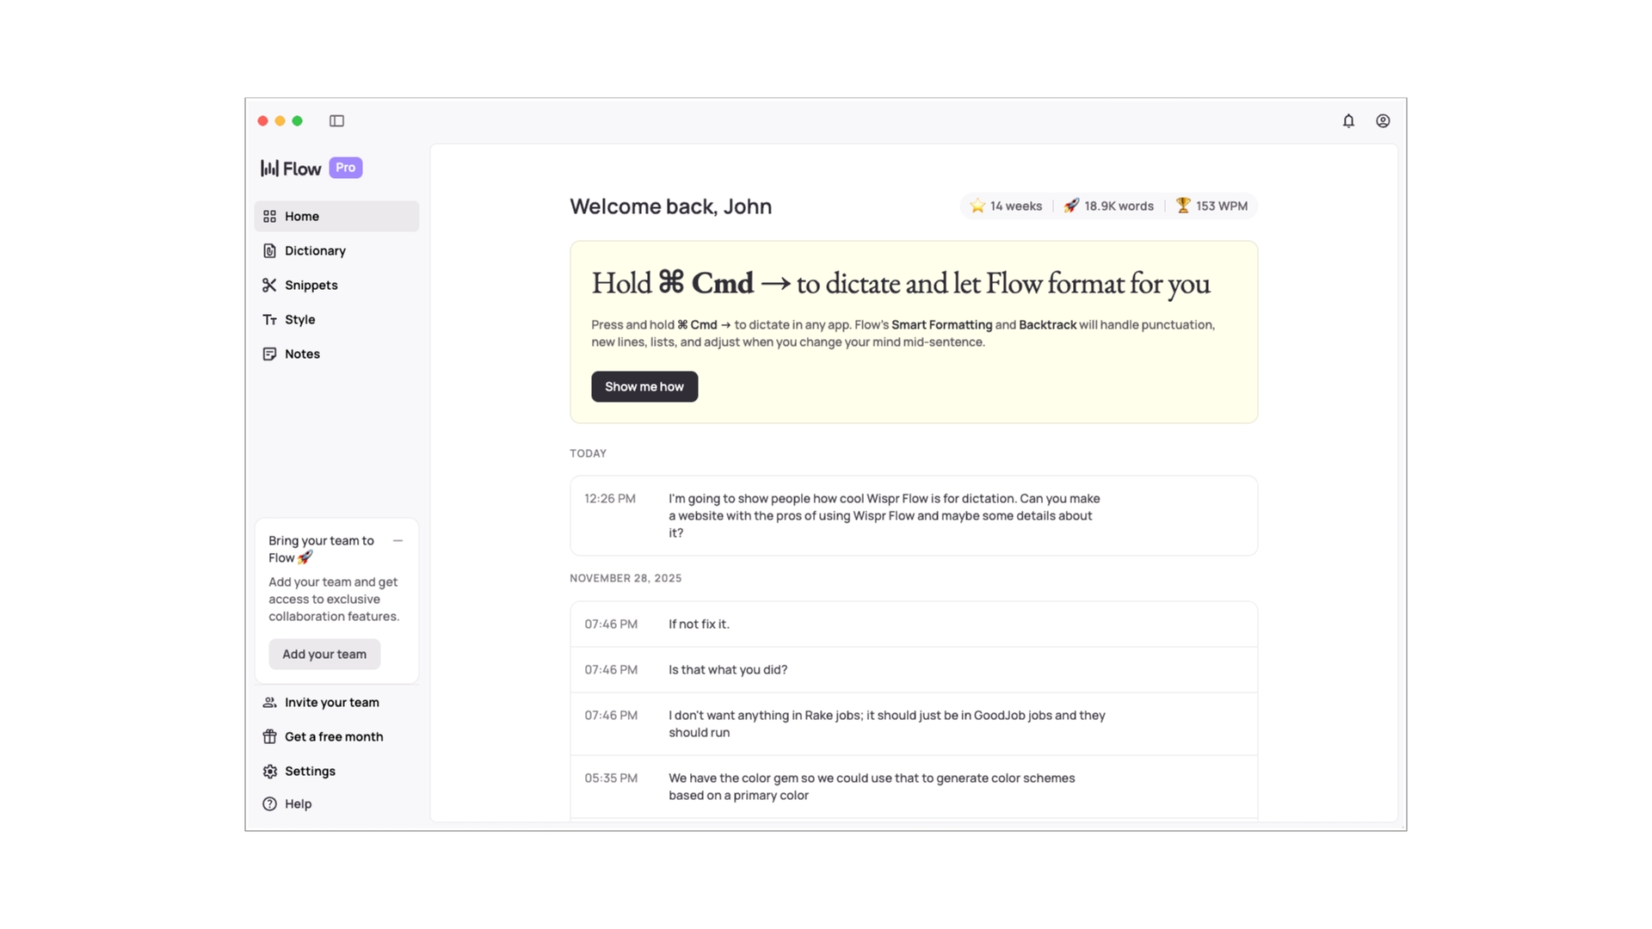Open the Notes page icon

270,354
